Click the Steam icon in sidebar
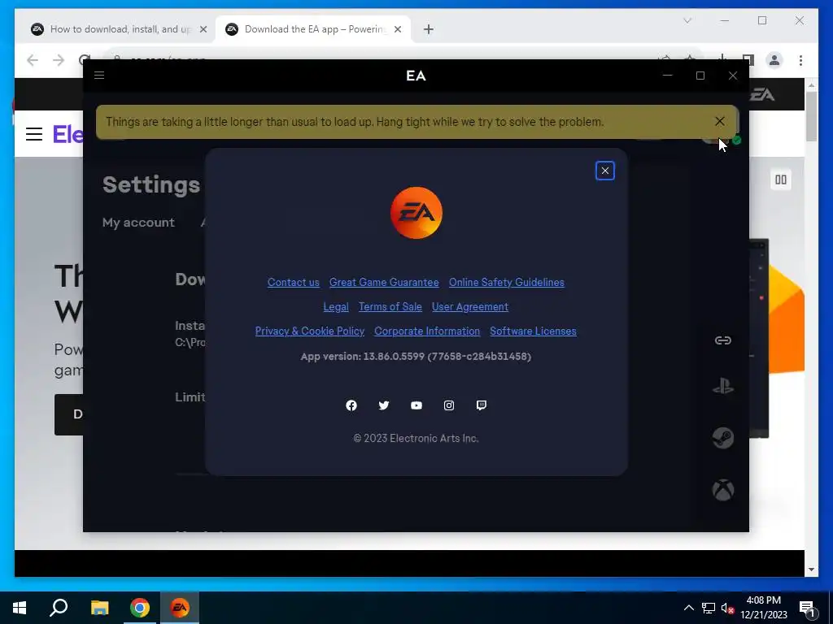This screenshot has width=833, height=624. coord(723,438)
